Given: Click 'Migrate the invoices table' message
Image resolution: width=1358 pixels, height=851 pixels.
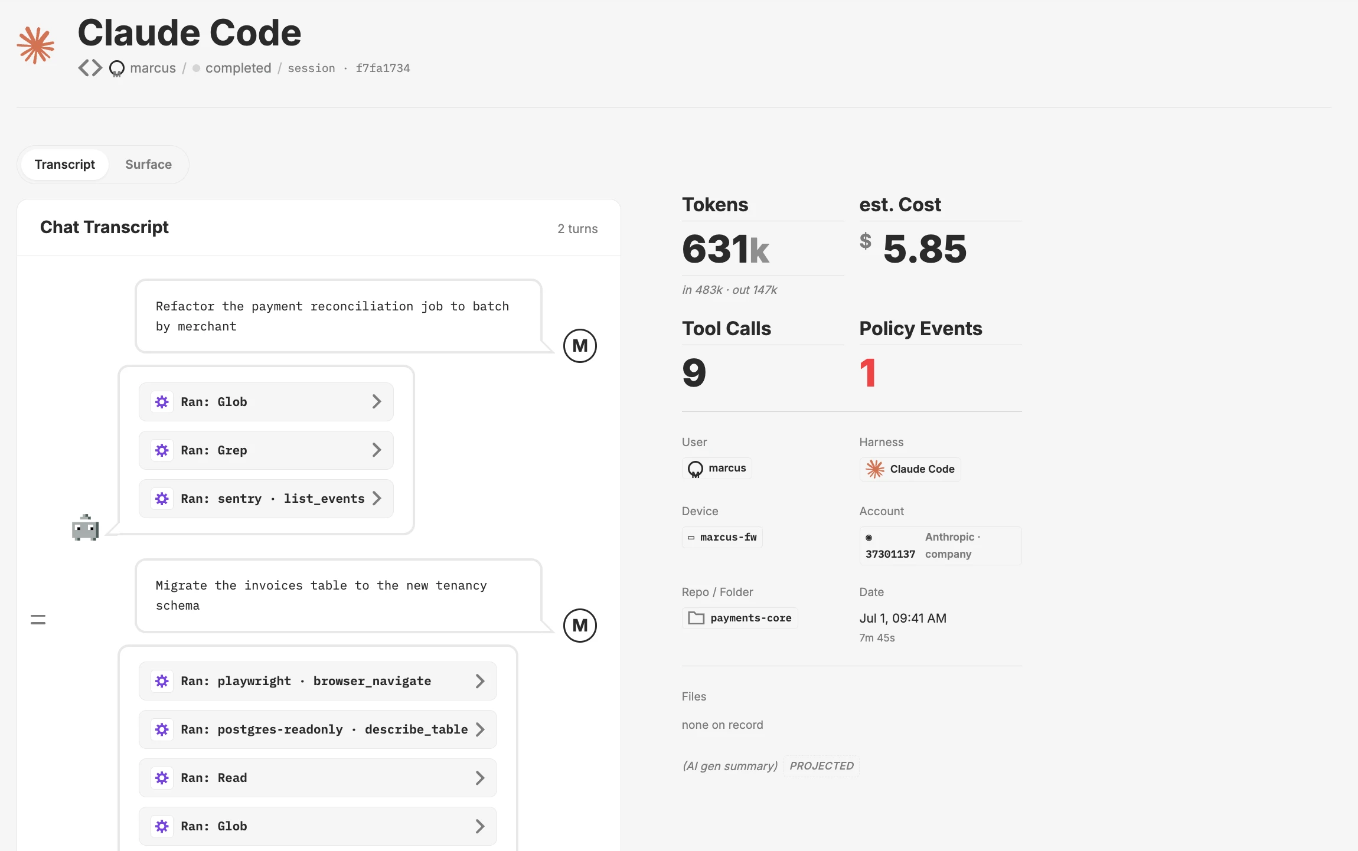Looking at the screenshot, I should pyautogui.click(x=338, y=595).
